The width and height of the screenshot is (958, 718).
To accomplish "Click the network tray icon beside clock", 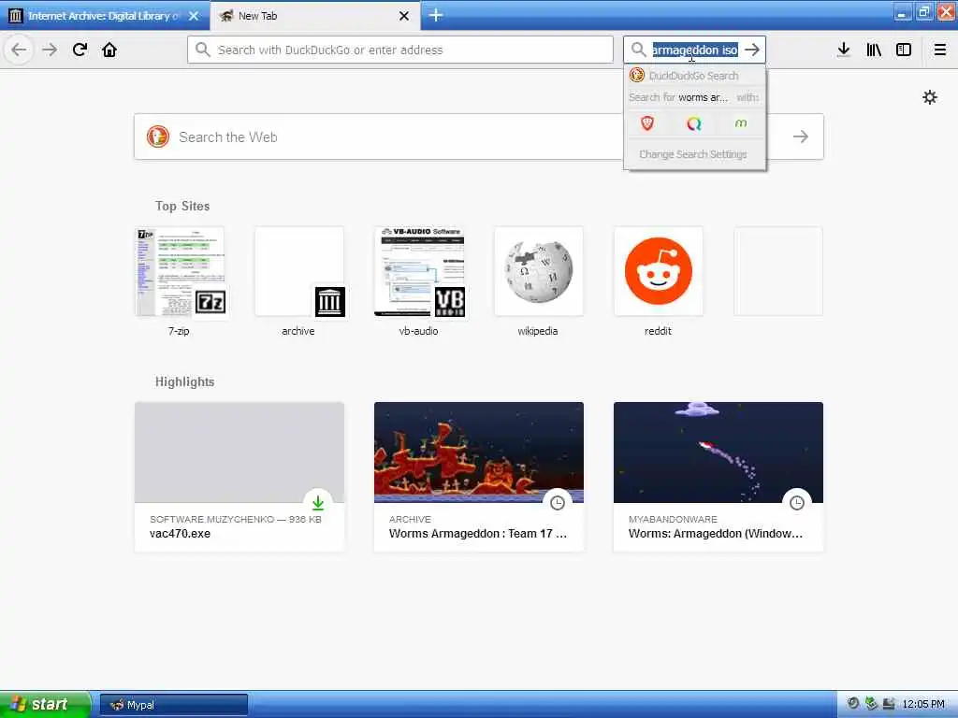I will (889, 704).
